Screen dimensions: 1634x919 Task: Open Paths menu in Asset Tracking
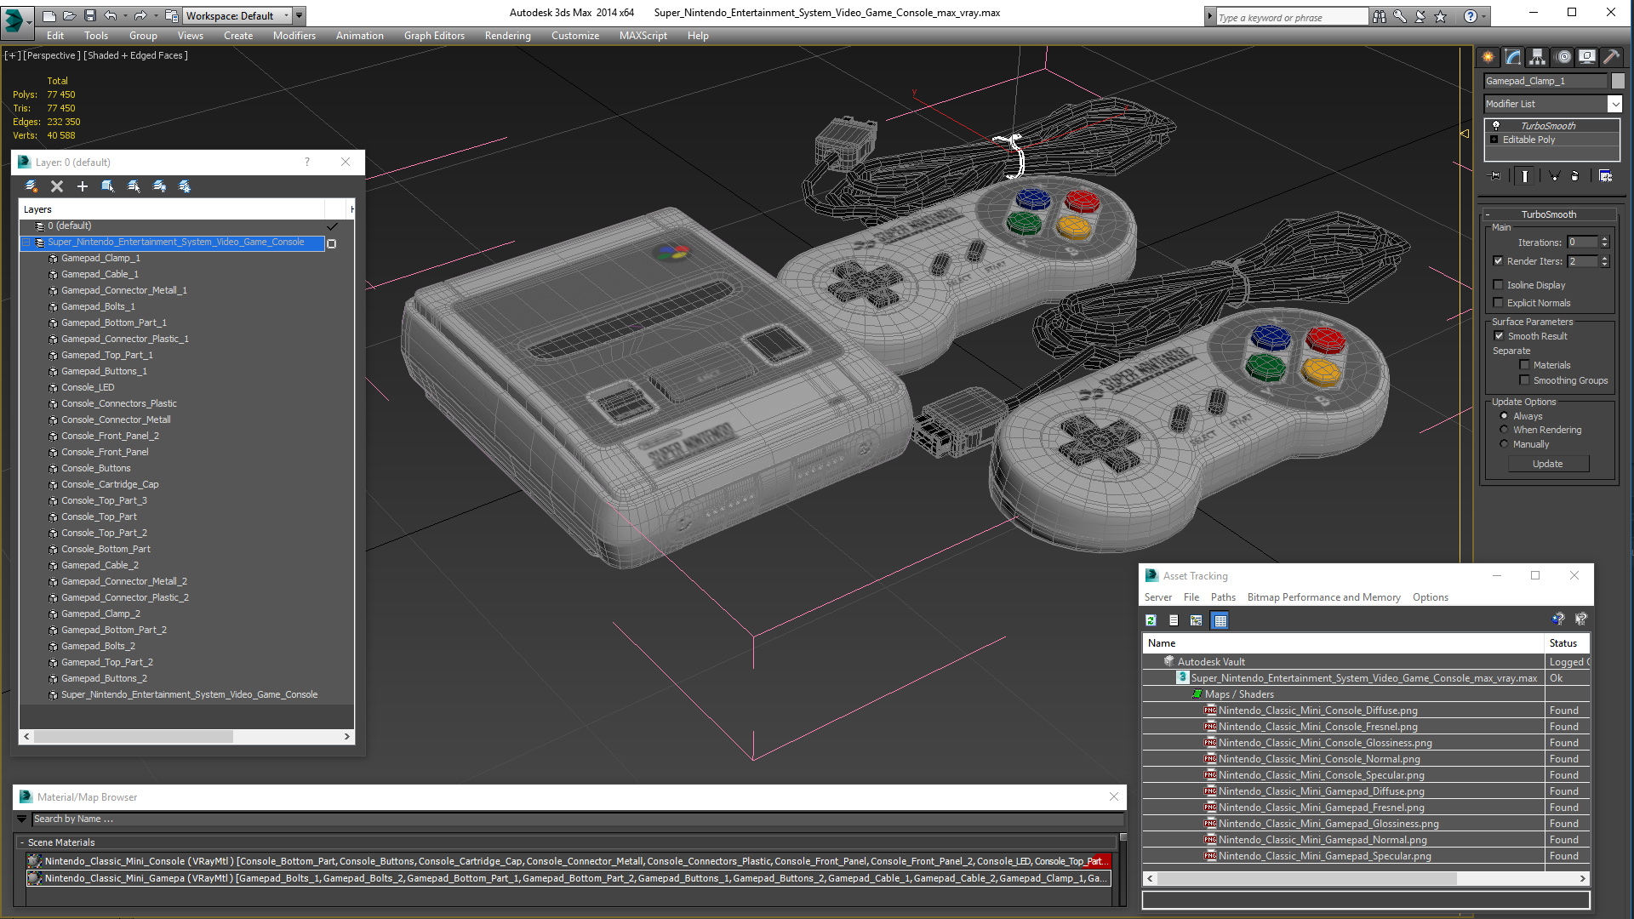pyautogui.click(x=1223, y=597)
